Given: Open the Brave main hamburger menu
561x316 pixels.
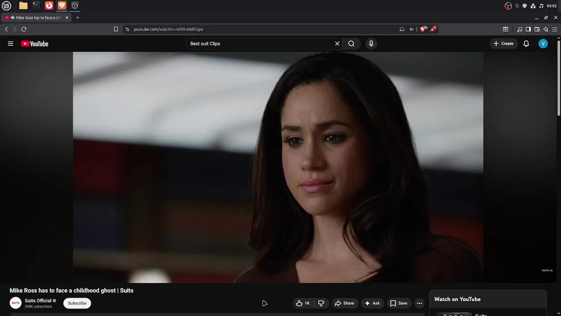Looking at the screenshot, I should (554, 29).
